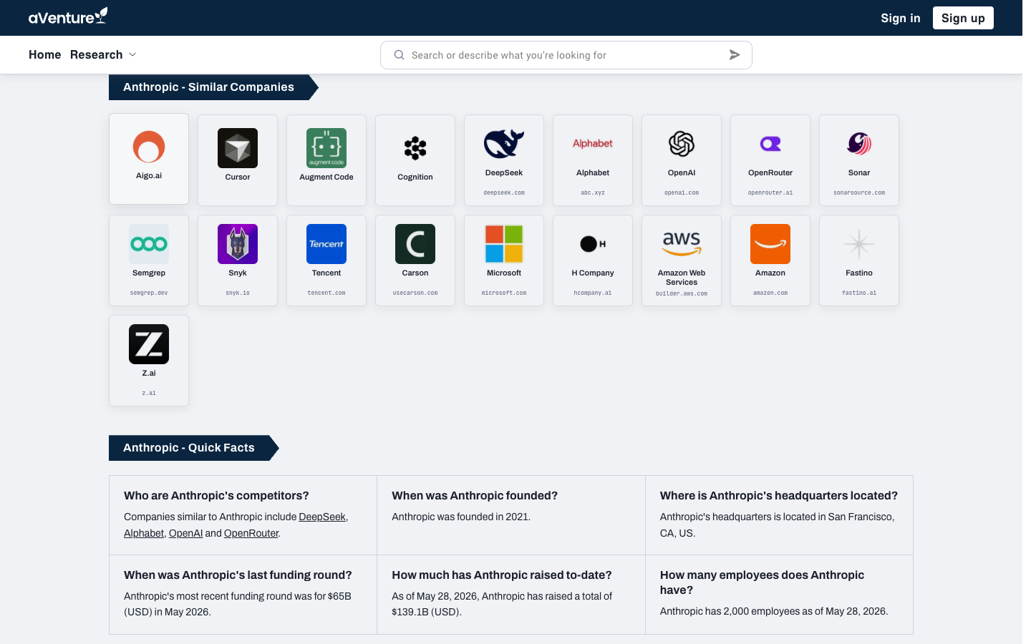
Task: Click the openai.com domain text
Action: (682, 192)
